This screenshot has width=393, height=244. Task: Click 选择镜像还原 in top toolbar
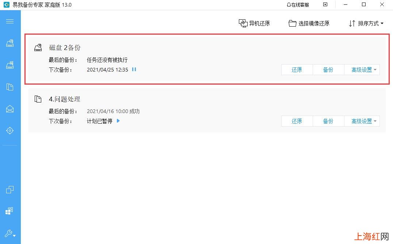pos(309,23)
